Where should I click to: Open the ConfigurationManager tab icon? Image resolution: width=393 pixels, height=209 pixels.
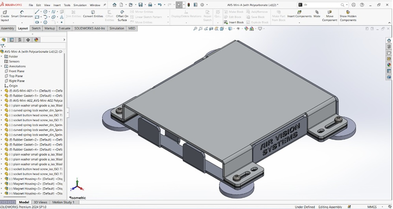(x=20, y=40)
